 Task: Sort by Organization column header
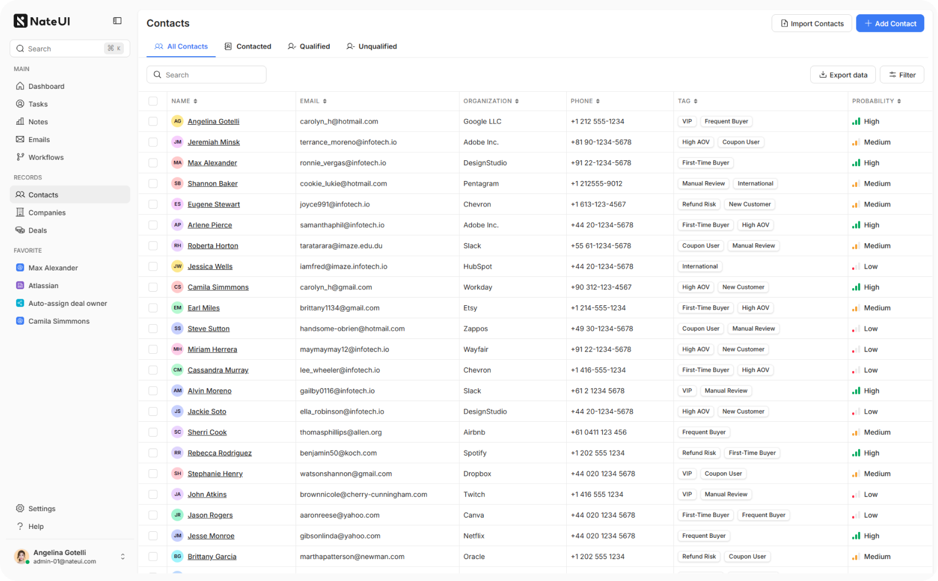(x=491, y=101)
